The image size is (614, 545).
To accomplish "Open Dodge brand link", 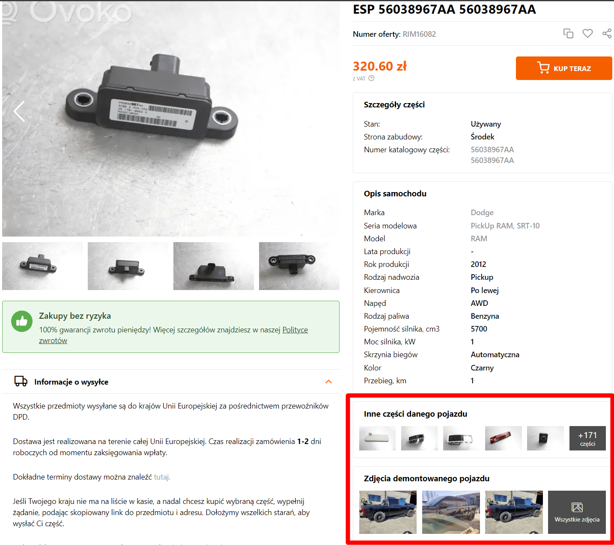I will pyautogui.click(x=482, y=213).
